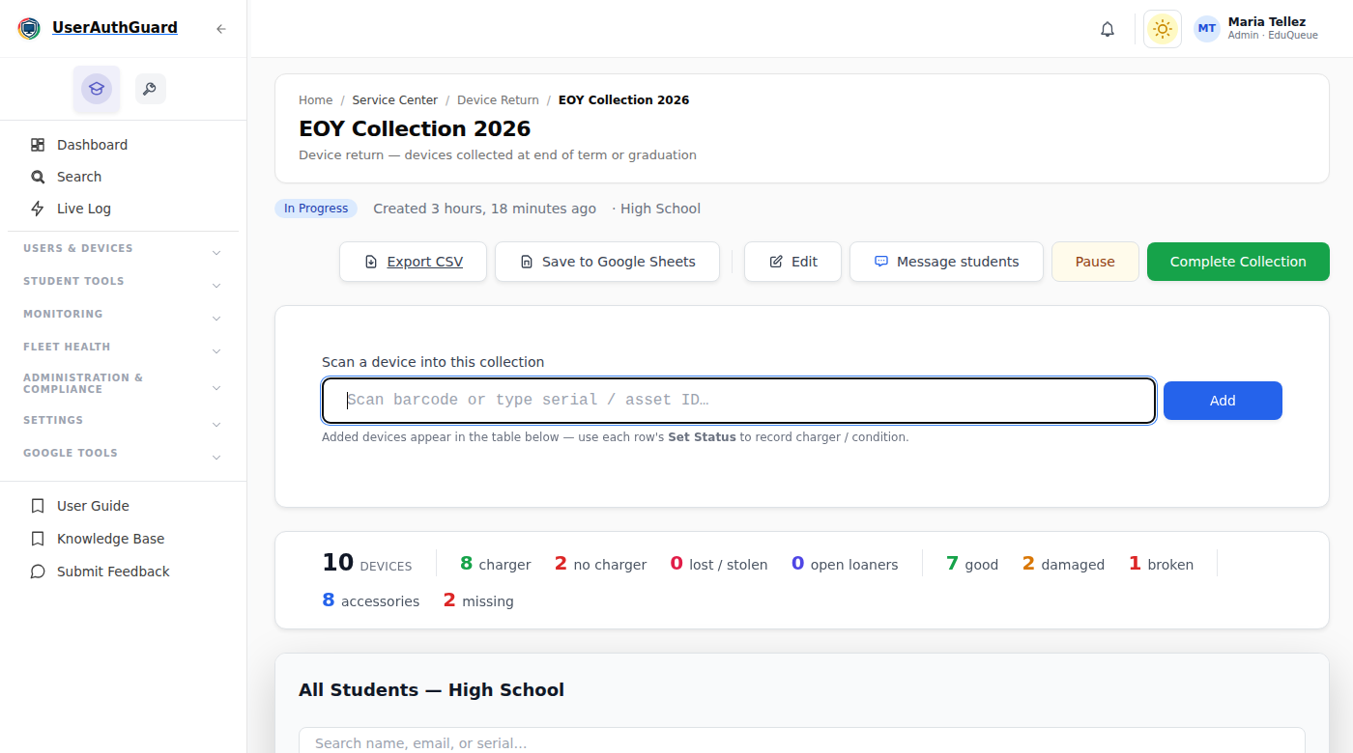Expand the Student Tools section

point(123,282)
